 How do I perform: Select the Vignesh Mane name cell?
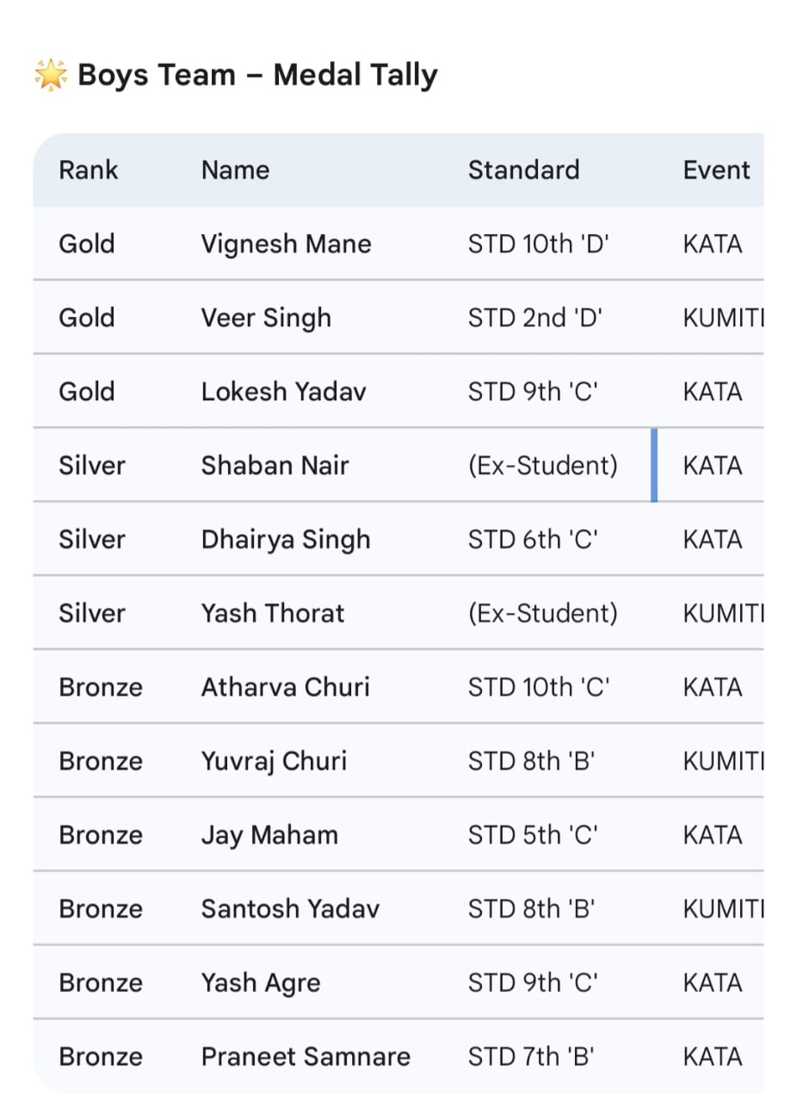(x=286, y=245)
